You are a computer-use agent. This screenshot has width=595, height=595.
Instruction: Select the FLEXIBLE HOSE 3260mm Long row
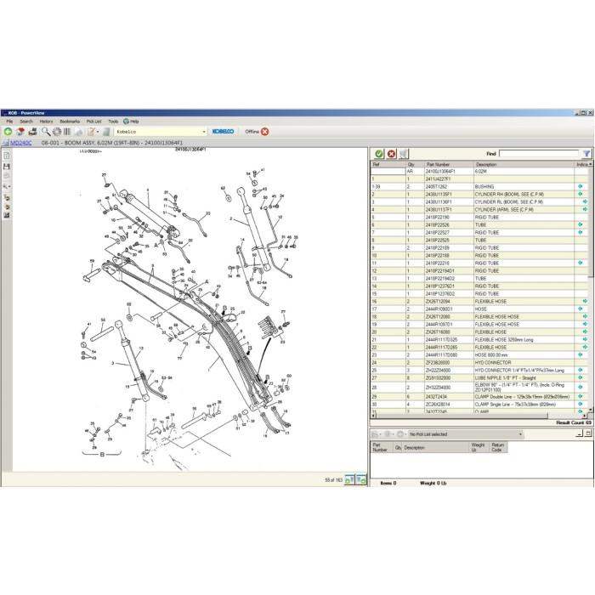(x=479, y=340)
